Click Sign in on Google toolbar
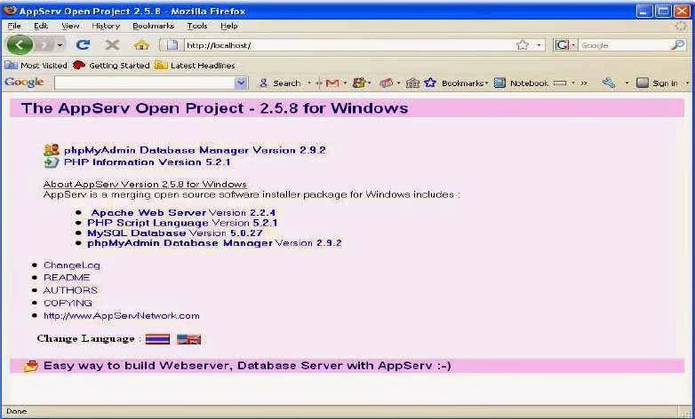 coord(657,83)
